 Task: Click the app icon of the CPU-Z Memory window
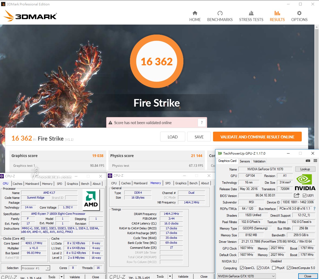point(110,176)
